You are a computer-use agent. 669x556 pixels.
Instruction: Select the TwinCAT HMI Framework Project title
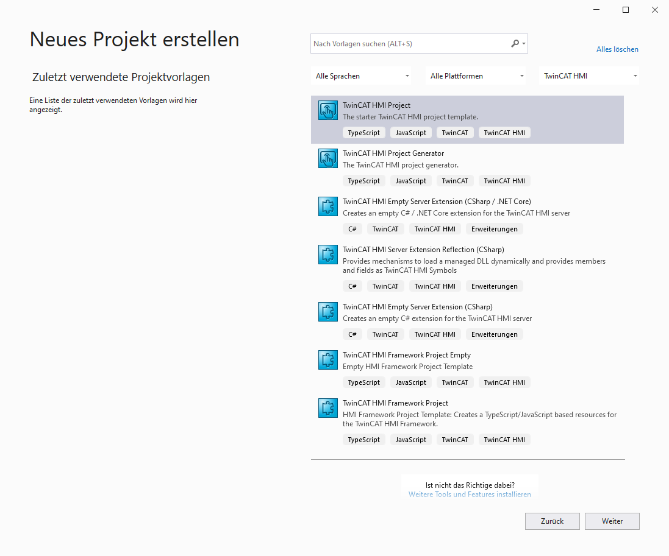pos(395,403)
